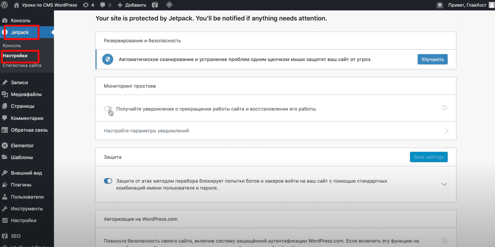The image size is (495, 247).
Task: Open Настройте параметры уведомлений link
Action: tap(146, 131)
